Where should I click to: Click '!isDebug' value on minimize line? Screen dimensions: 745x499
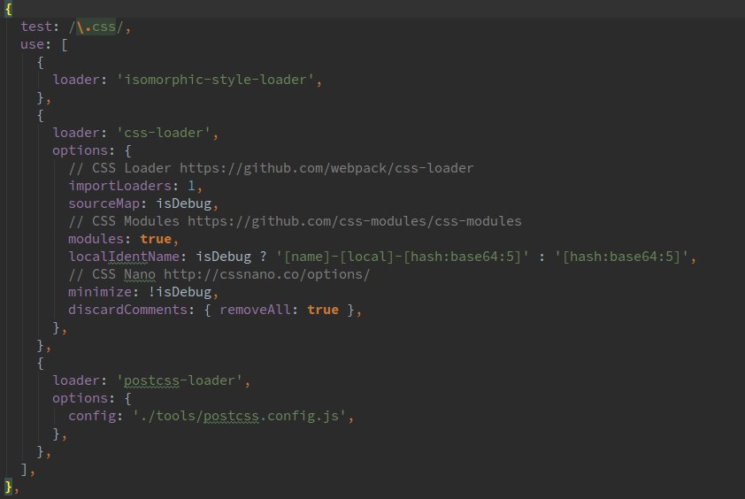pos(180,292)
